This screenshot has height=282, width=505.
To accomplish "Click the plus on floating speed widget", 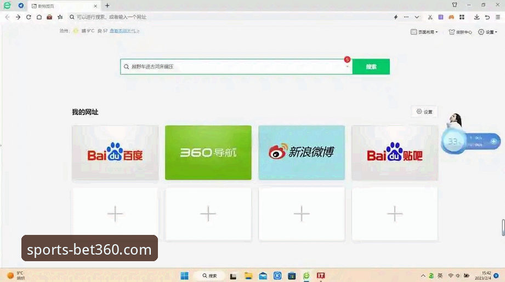I will tap(493, 141).
